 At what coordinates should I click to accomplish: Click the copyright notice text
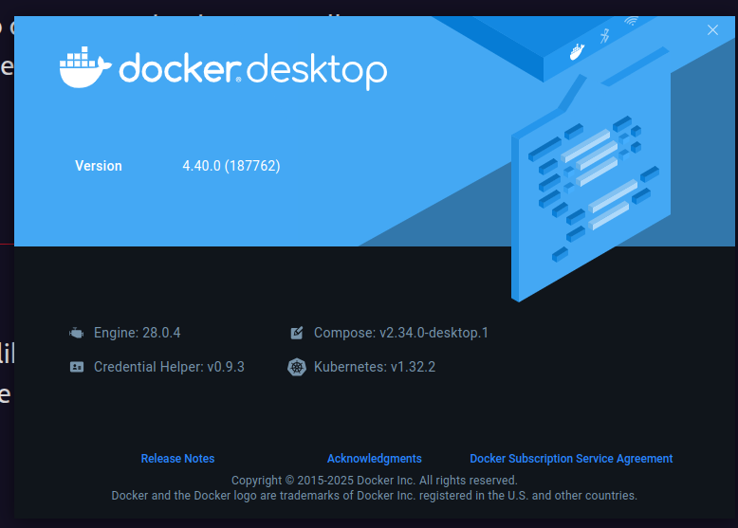tap(374, 481)
